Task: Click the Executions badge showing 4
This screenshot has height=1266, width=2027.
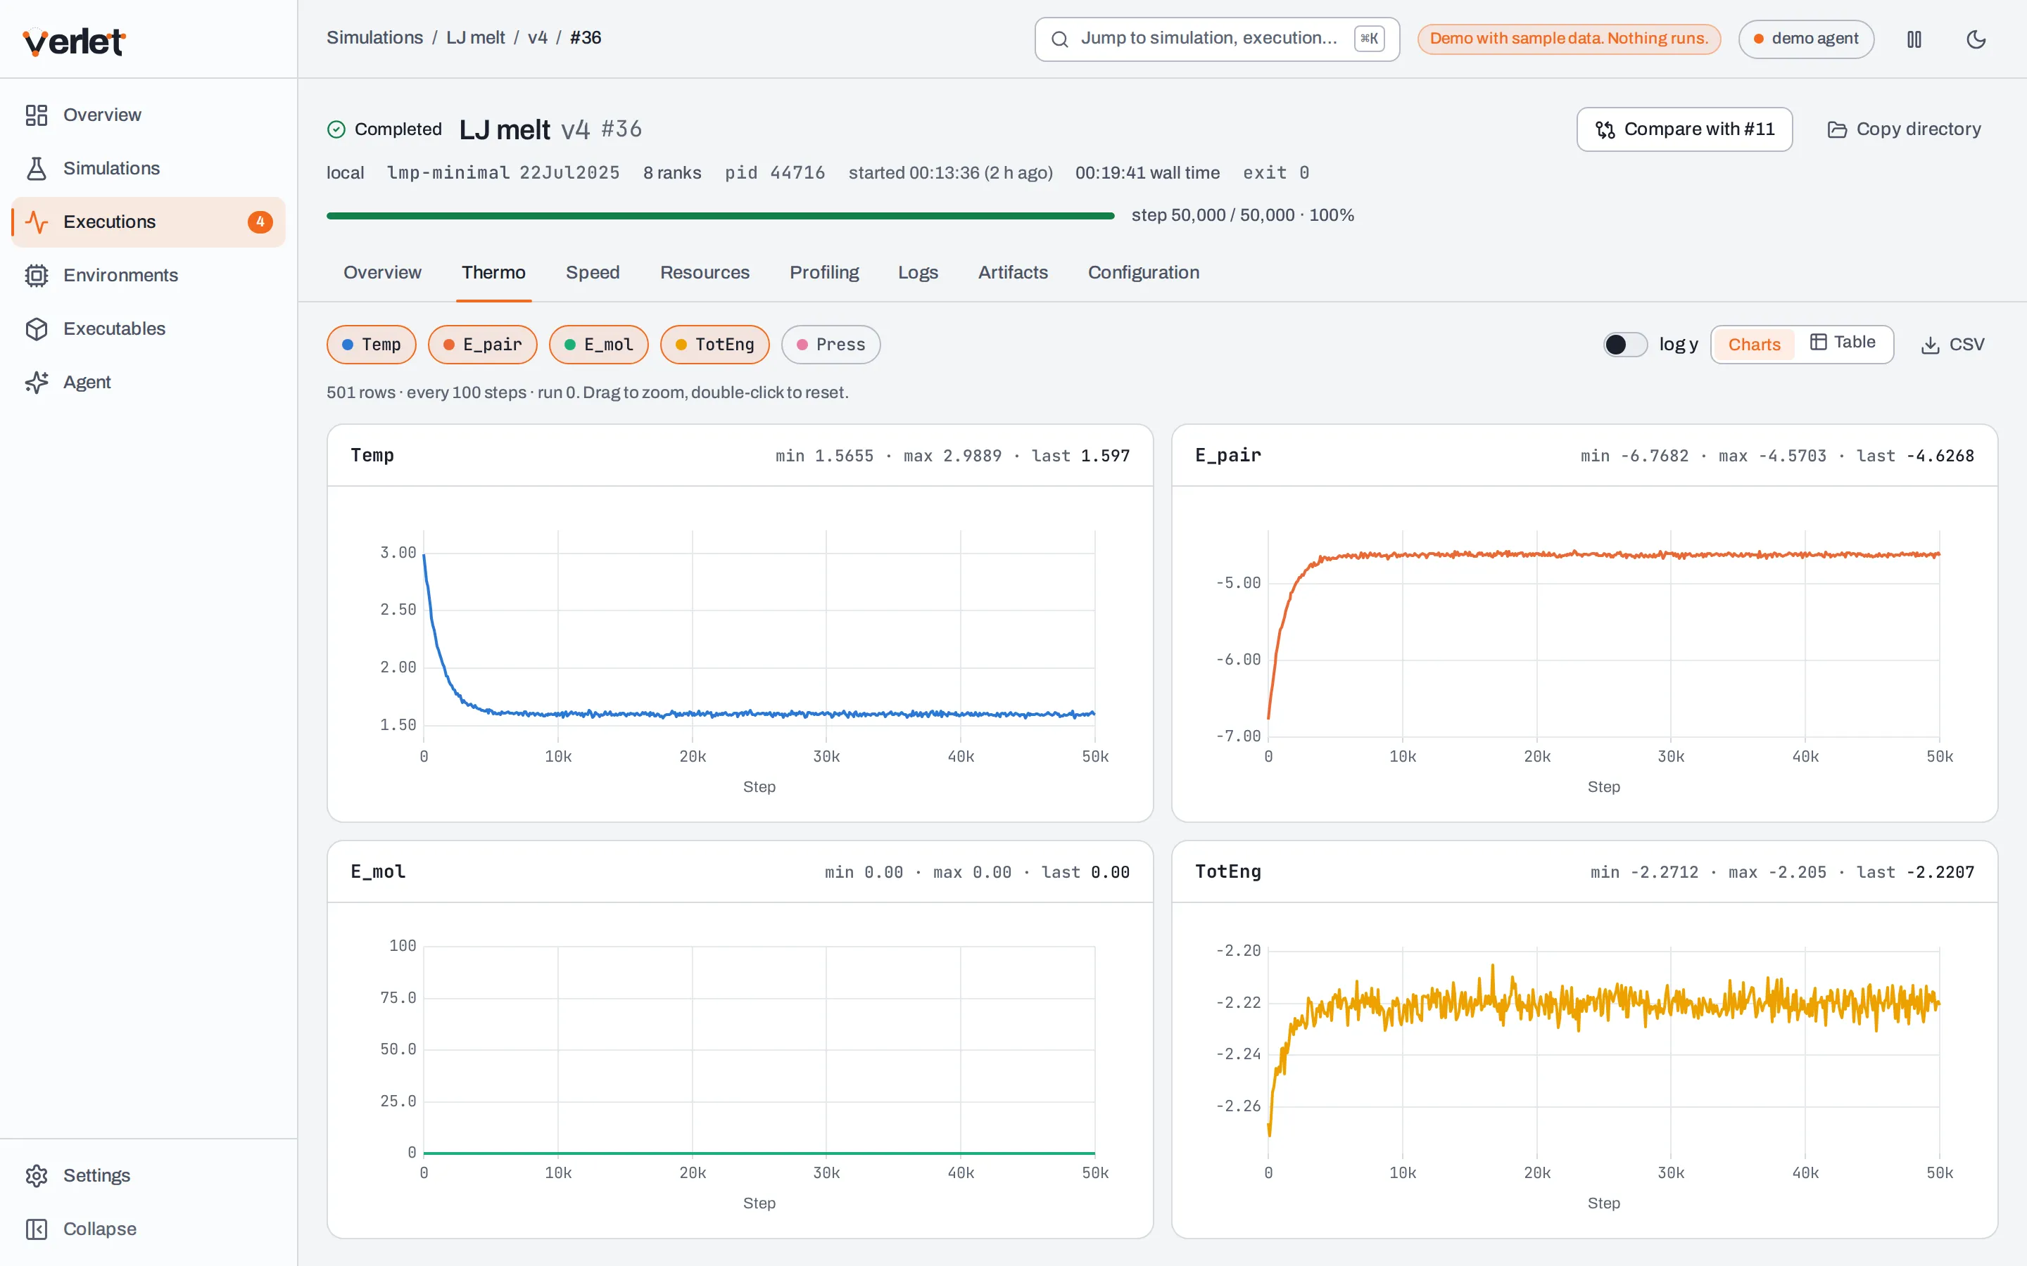Action: 260,222
